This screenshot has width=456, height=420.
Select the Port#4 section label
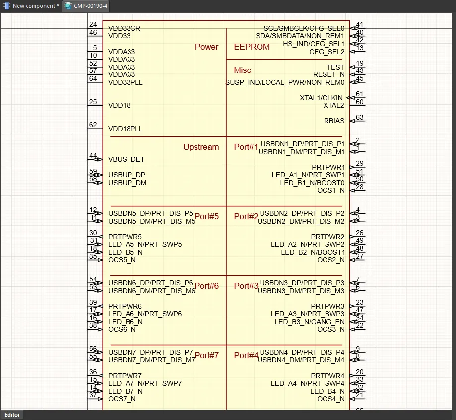[246, 355]
